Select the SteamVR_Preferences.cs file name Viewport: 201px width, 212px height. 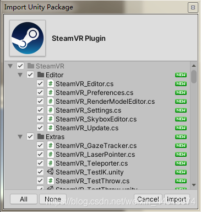pos(95,93)
